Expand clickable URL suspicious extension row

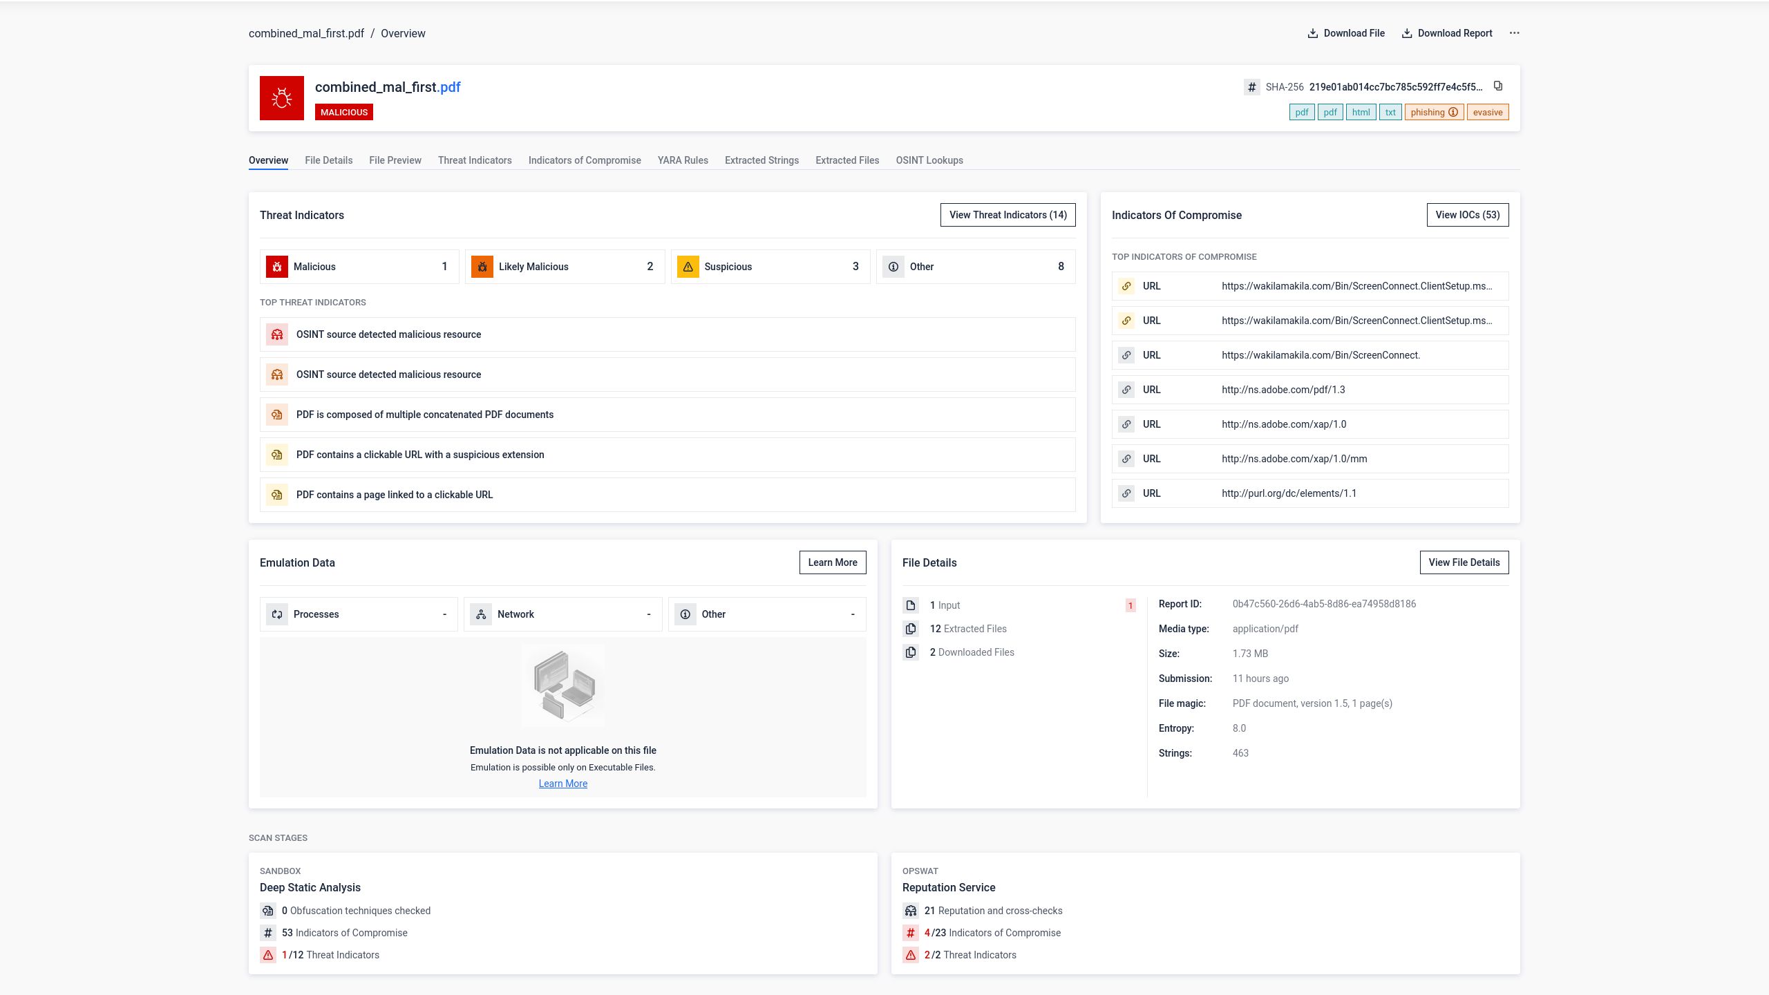point(667,455)
